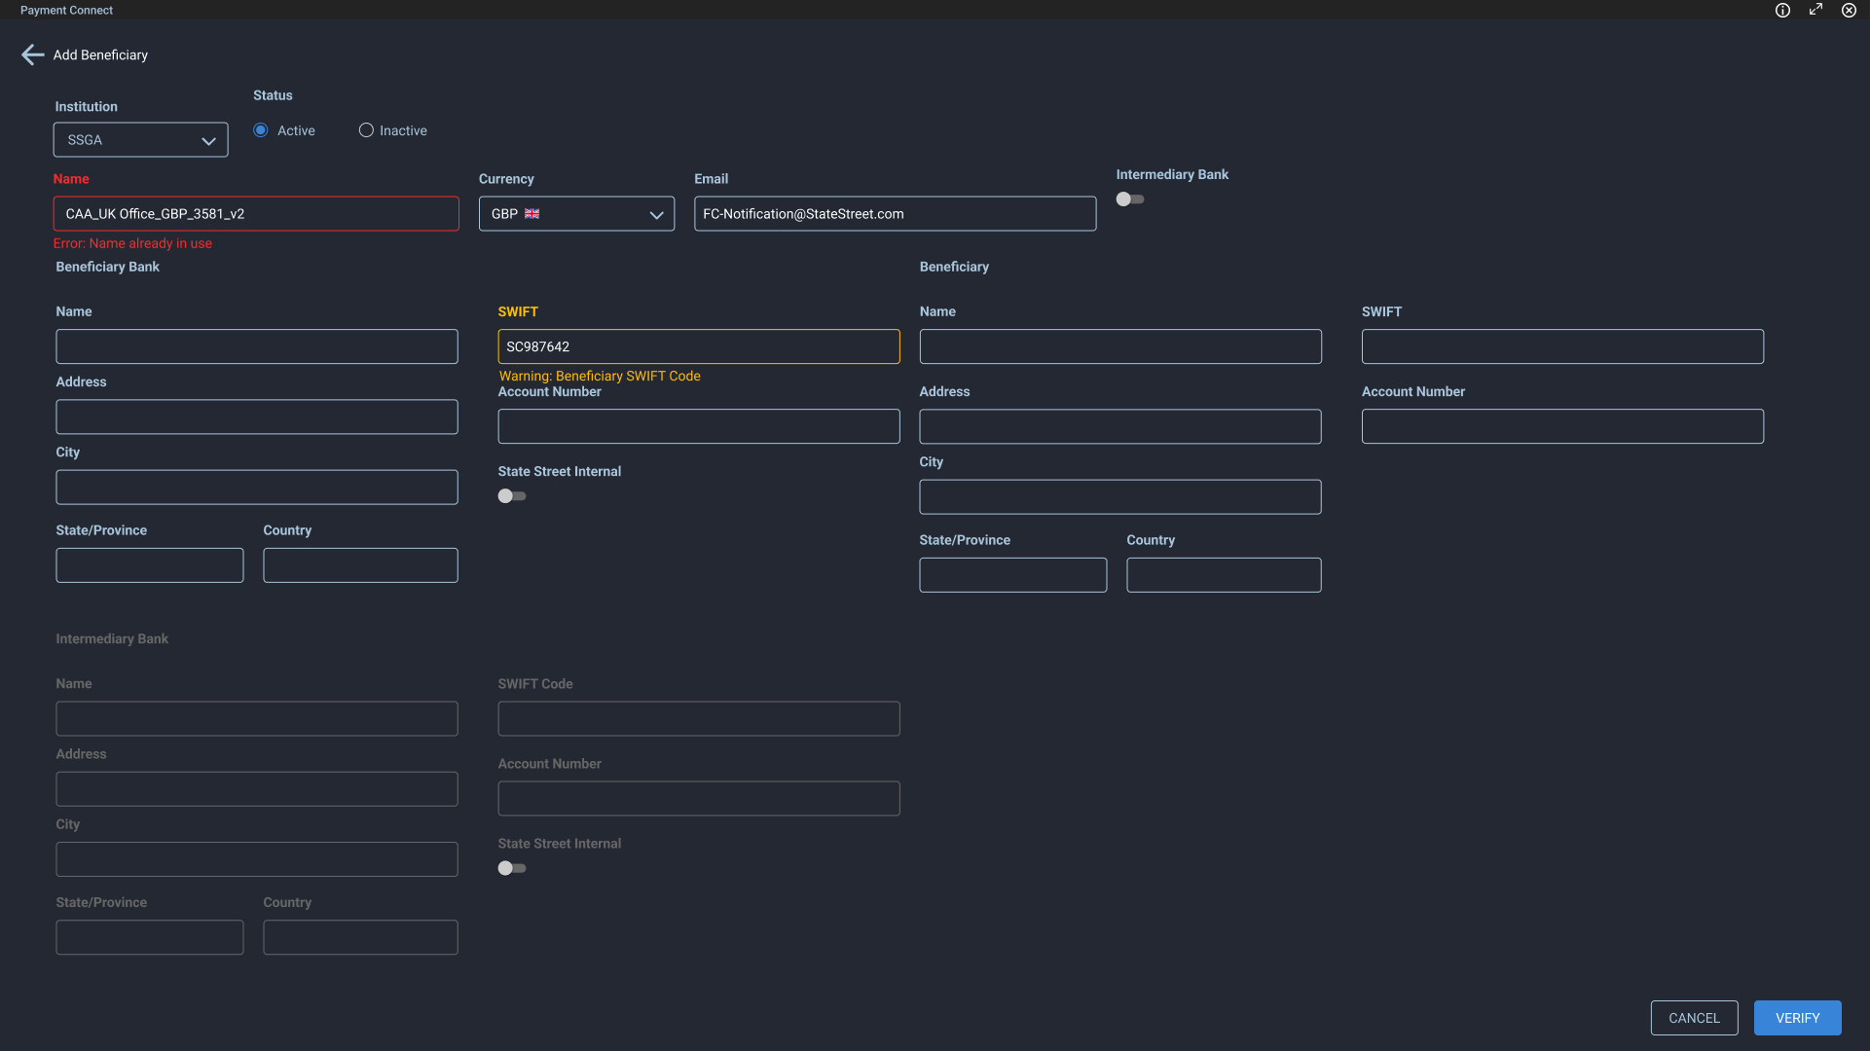1870x1051 pixels.
Task: Click the Currency dropdown chevron arrow
Action: (656, 215)
